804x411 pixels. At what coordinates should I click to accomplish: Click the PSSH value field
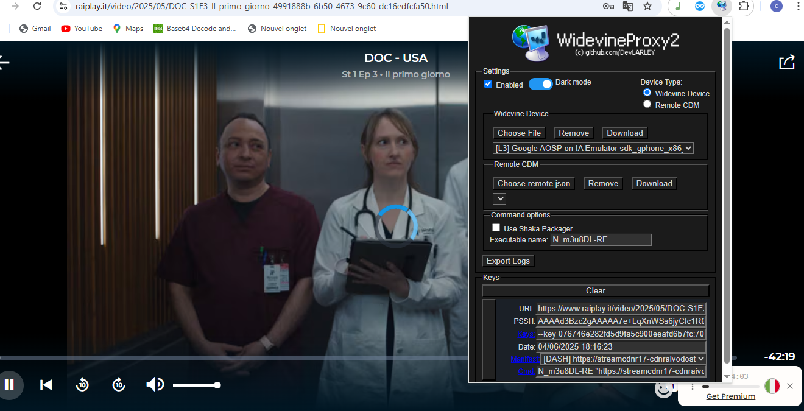(x=621, y=321)
